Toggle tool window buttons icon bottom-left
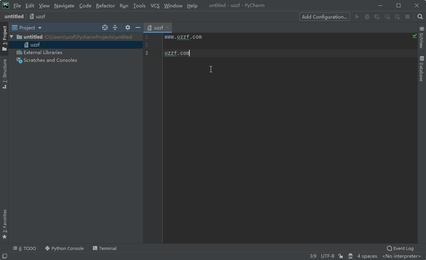Viewport: 426px width, 260px height. pyautogui.click(x=5, y=256)
